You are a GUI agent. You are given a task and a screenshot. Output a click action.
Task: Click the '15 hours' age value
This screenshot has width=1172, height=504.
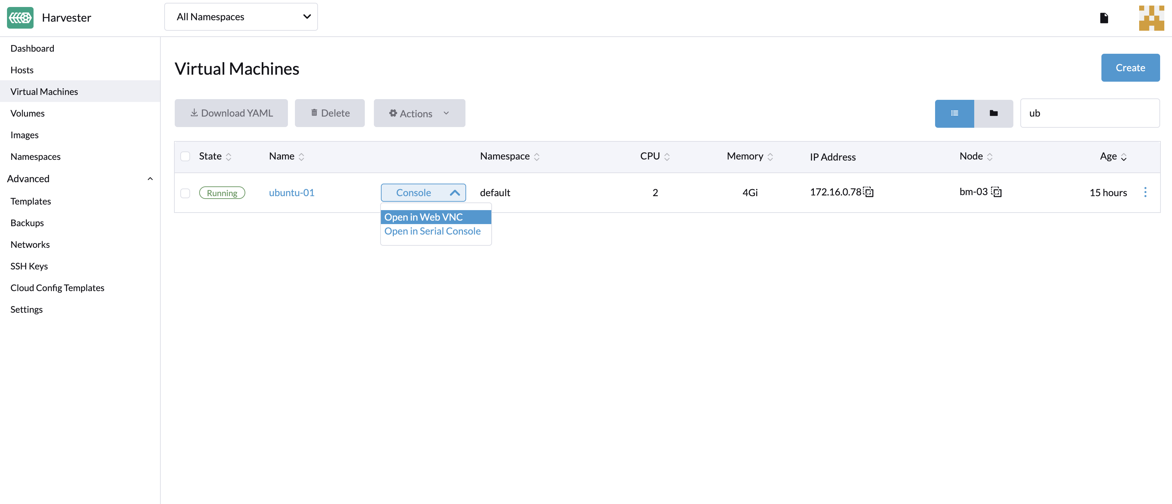click(1108, 193)
